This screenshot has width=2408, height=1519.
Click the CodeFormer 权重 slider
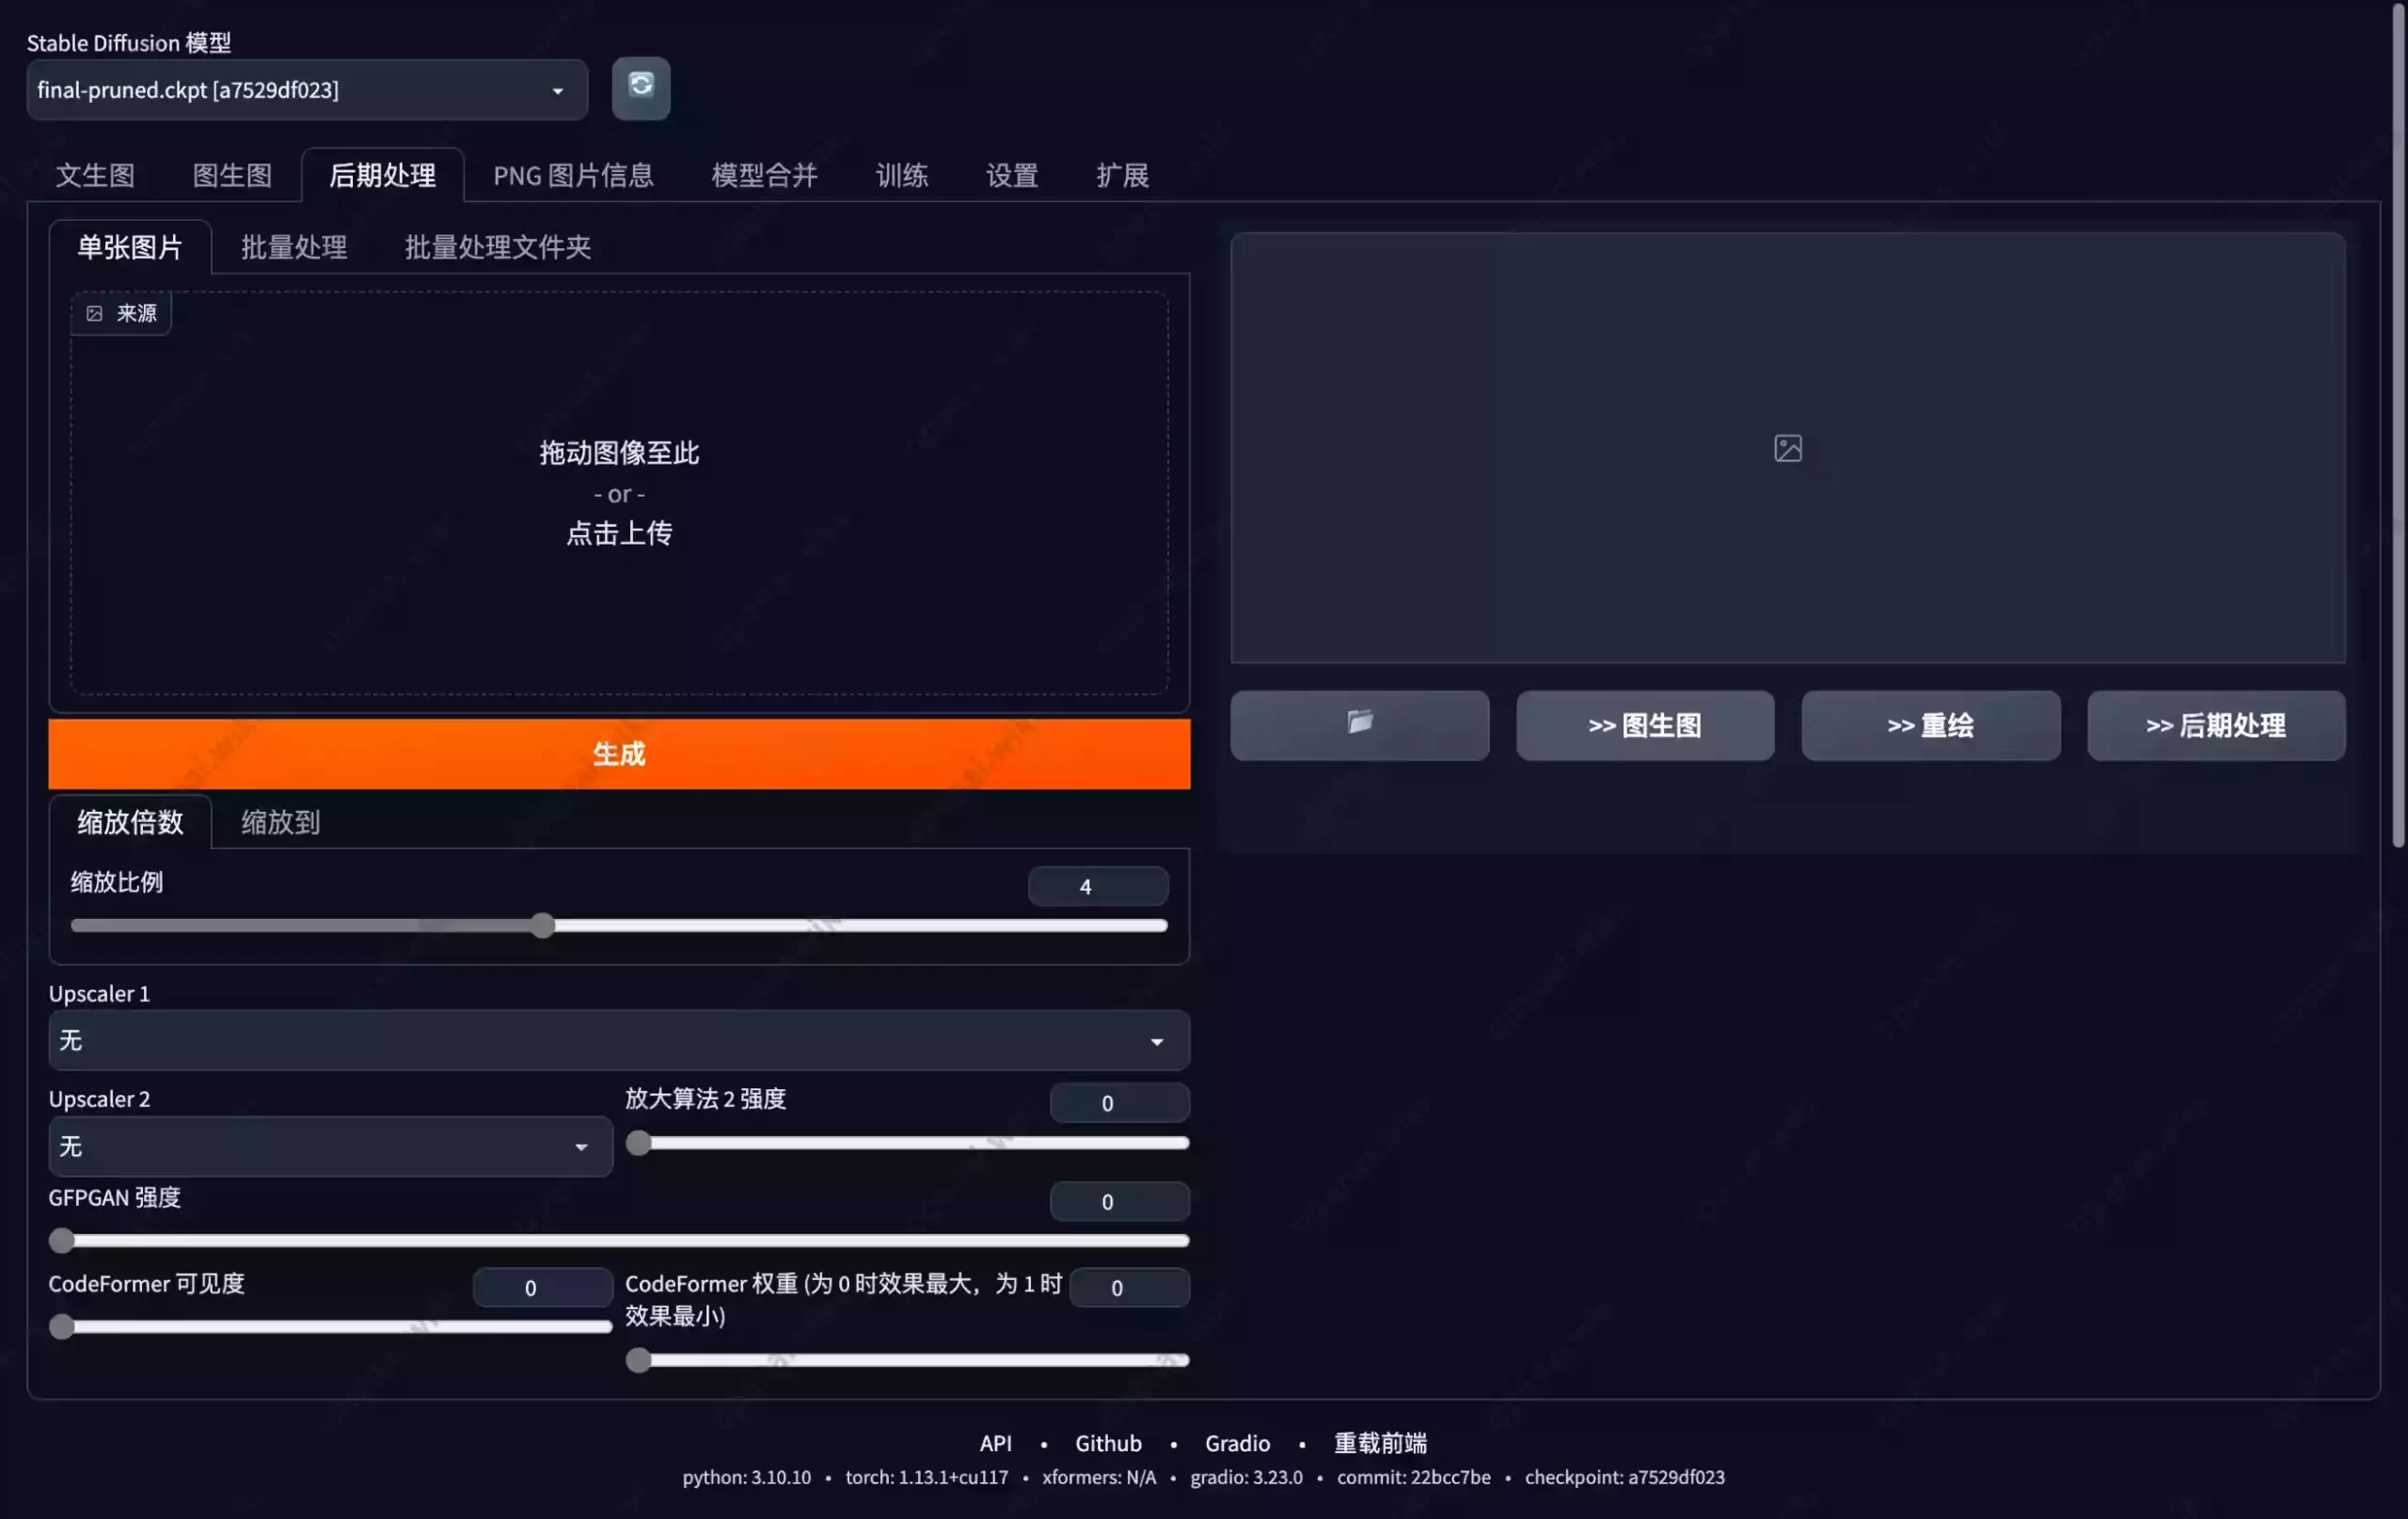point(907,1360)
